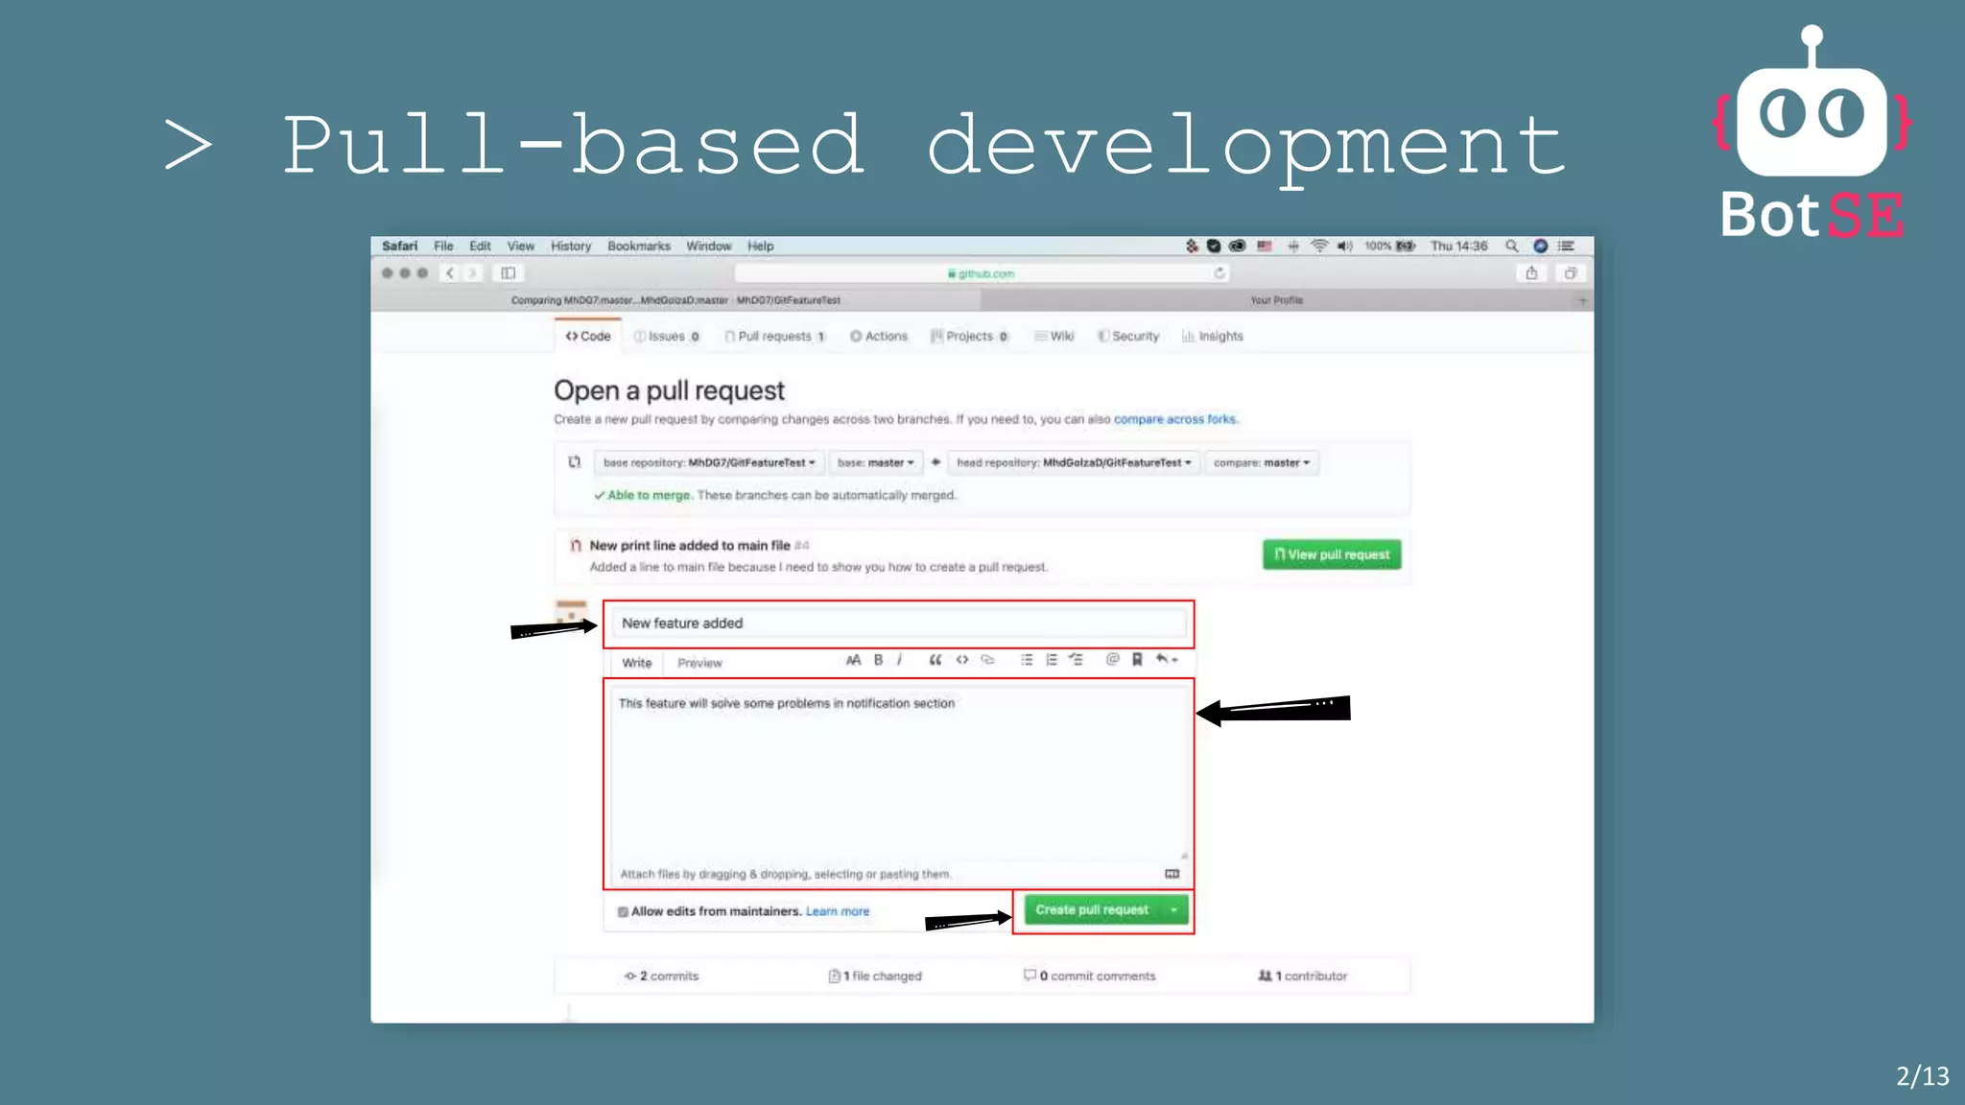View 1 contributor summary
The height and width of the screenshot is (1105, 1965).
coord(1303,976)
